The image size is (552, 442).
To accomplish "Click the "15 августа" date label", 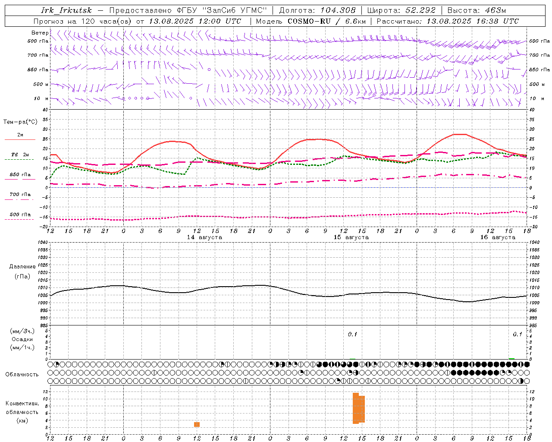I will coord(351,237).
